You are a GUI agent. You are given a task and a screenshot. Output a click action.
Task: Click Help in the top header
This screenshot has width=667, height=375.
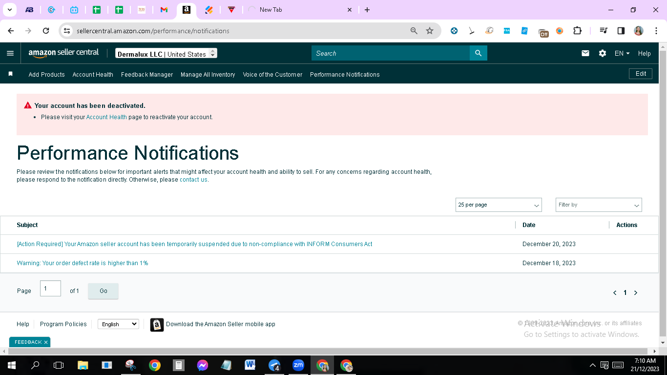pos(645,54)
